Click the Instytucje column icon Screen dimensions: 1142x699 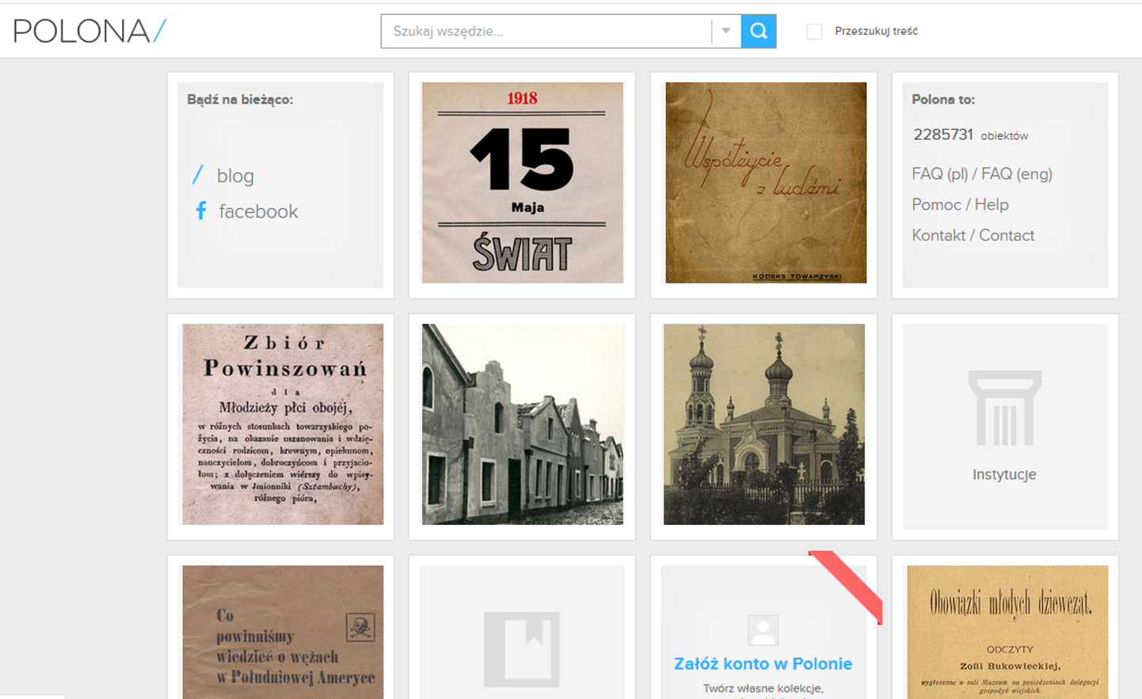point(1004,408)
